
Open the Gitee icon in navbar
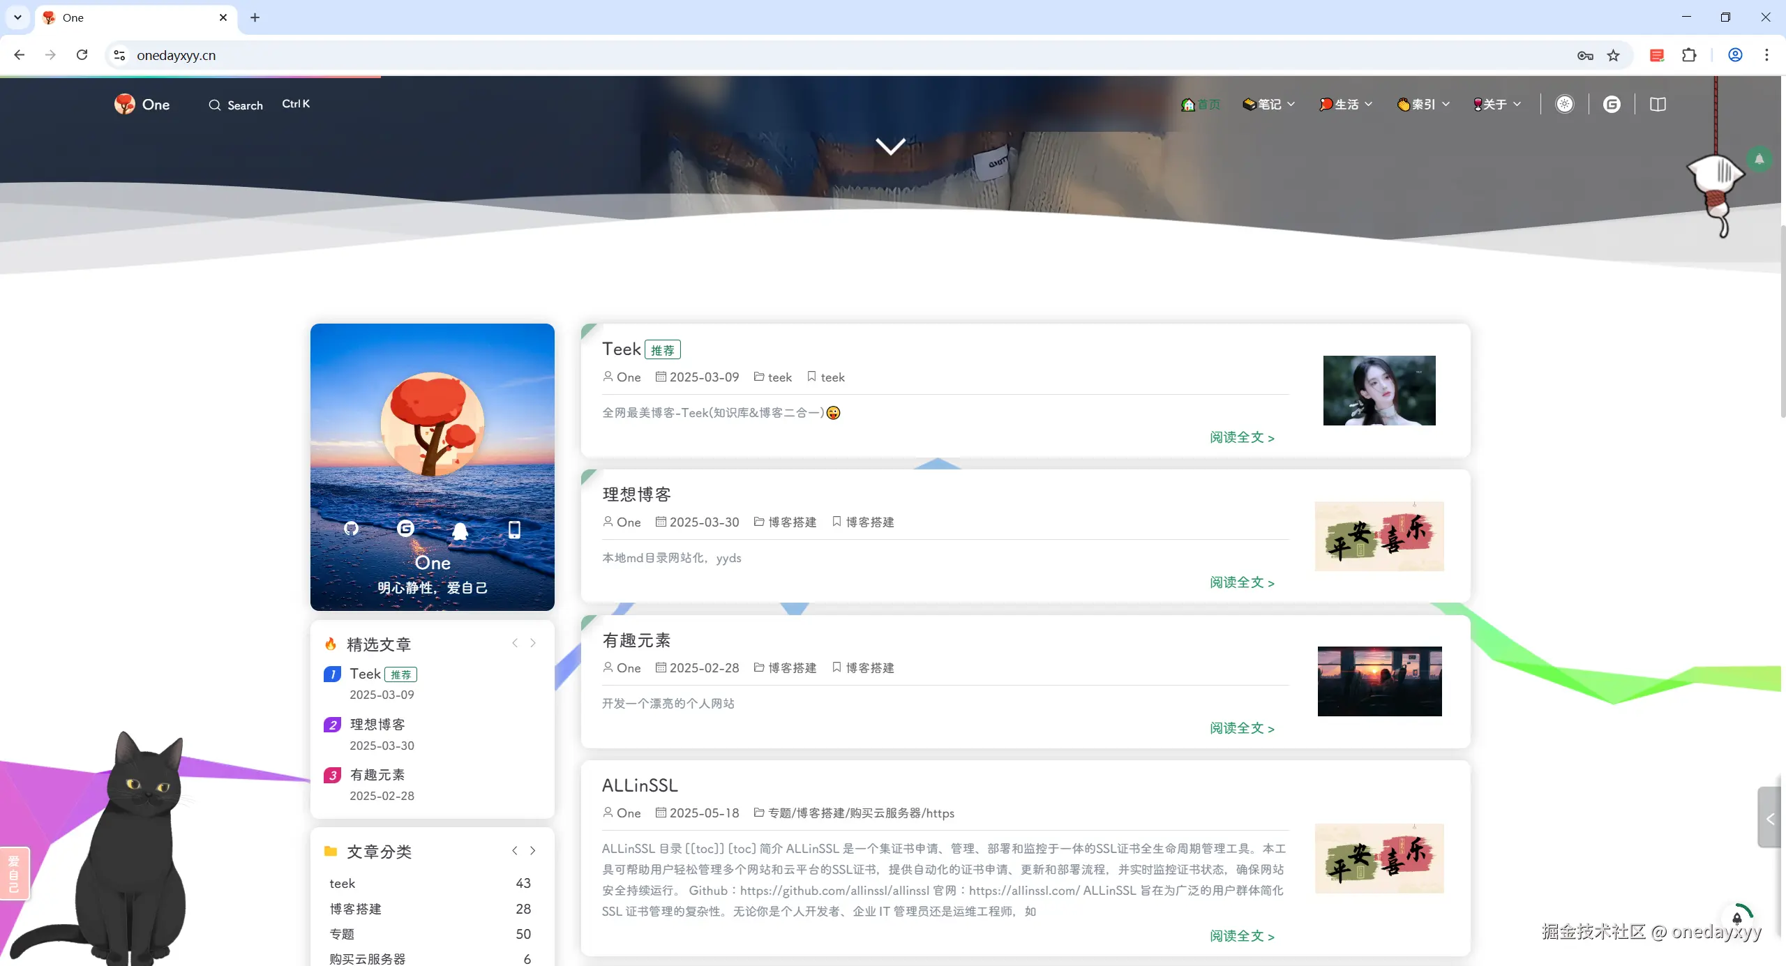[x=1612, y=105]
